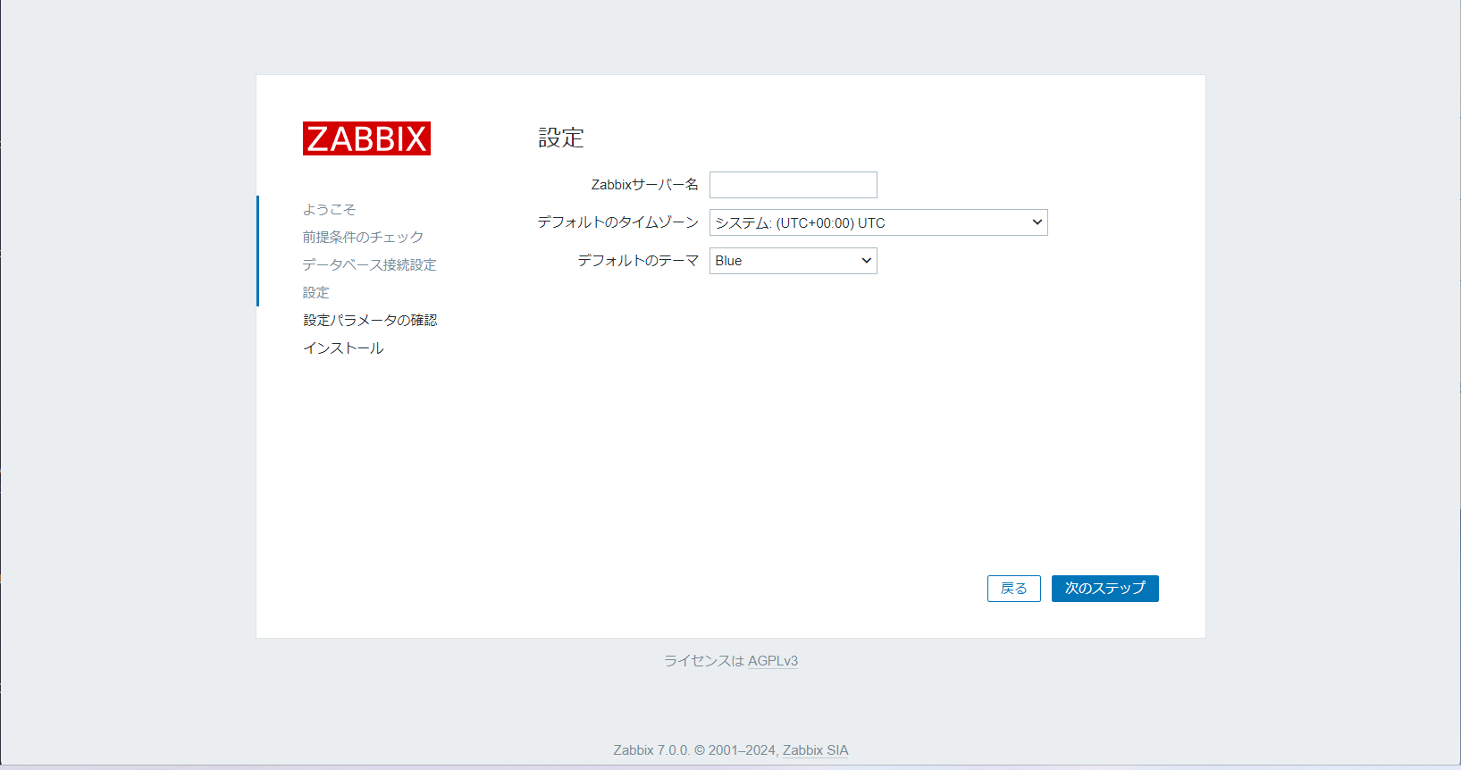This screenshot has height=770, width=1461.
Task: Click the Zabbixサーバー名 field label
Action: tap(644, 185)
